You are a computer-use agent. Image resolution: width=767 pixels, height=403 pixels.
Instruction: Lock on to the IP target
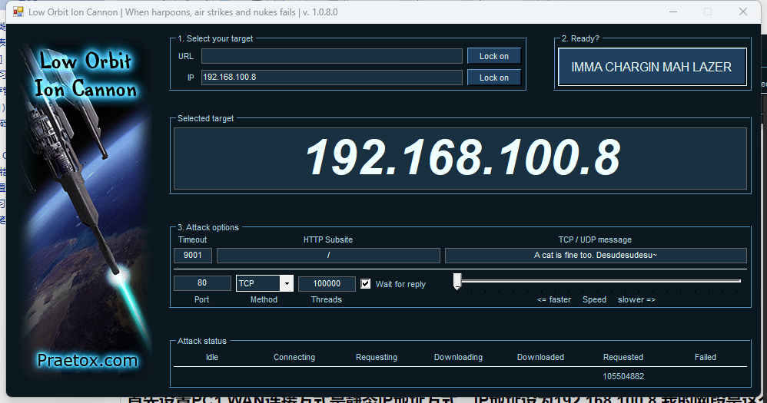493,78
